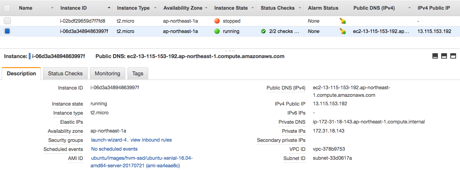Image resolution: width=460 pixels, height=170 pixels.
Task: Sort by the Instance ID column header
Action: point(73,8)
